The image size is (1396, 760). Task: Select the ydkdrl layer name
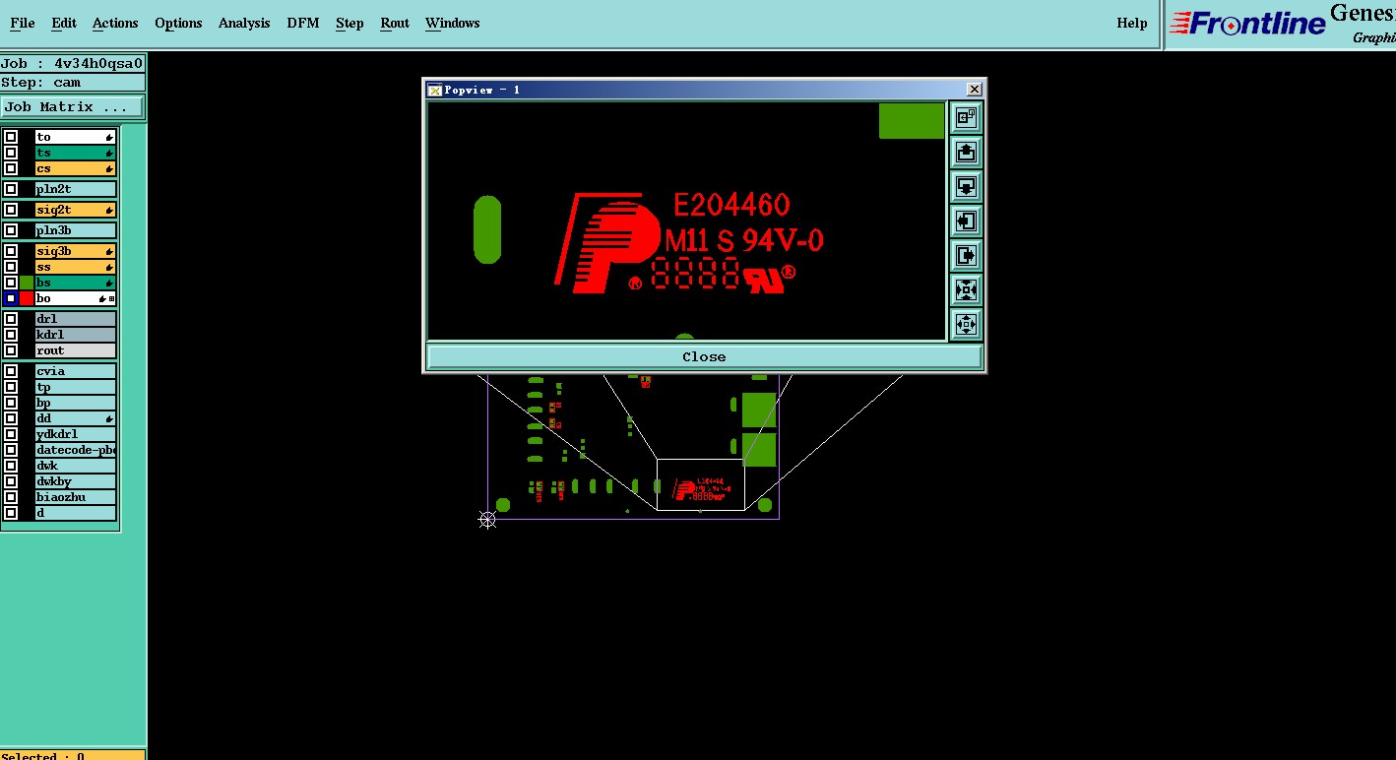pos(76,434)
